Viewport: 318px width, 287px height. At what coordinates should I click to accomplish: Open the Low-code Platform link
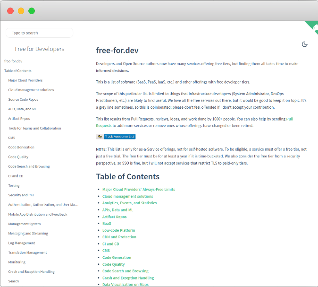pyautogui.click(x=118, y=230)
